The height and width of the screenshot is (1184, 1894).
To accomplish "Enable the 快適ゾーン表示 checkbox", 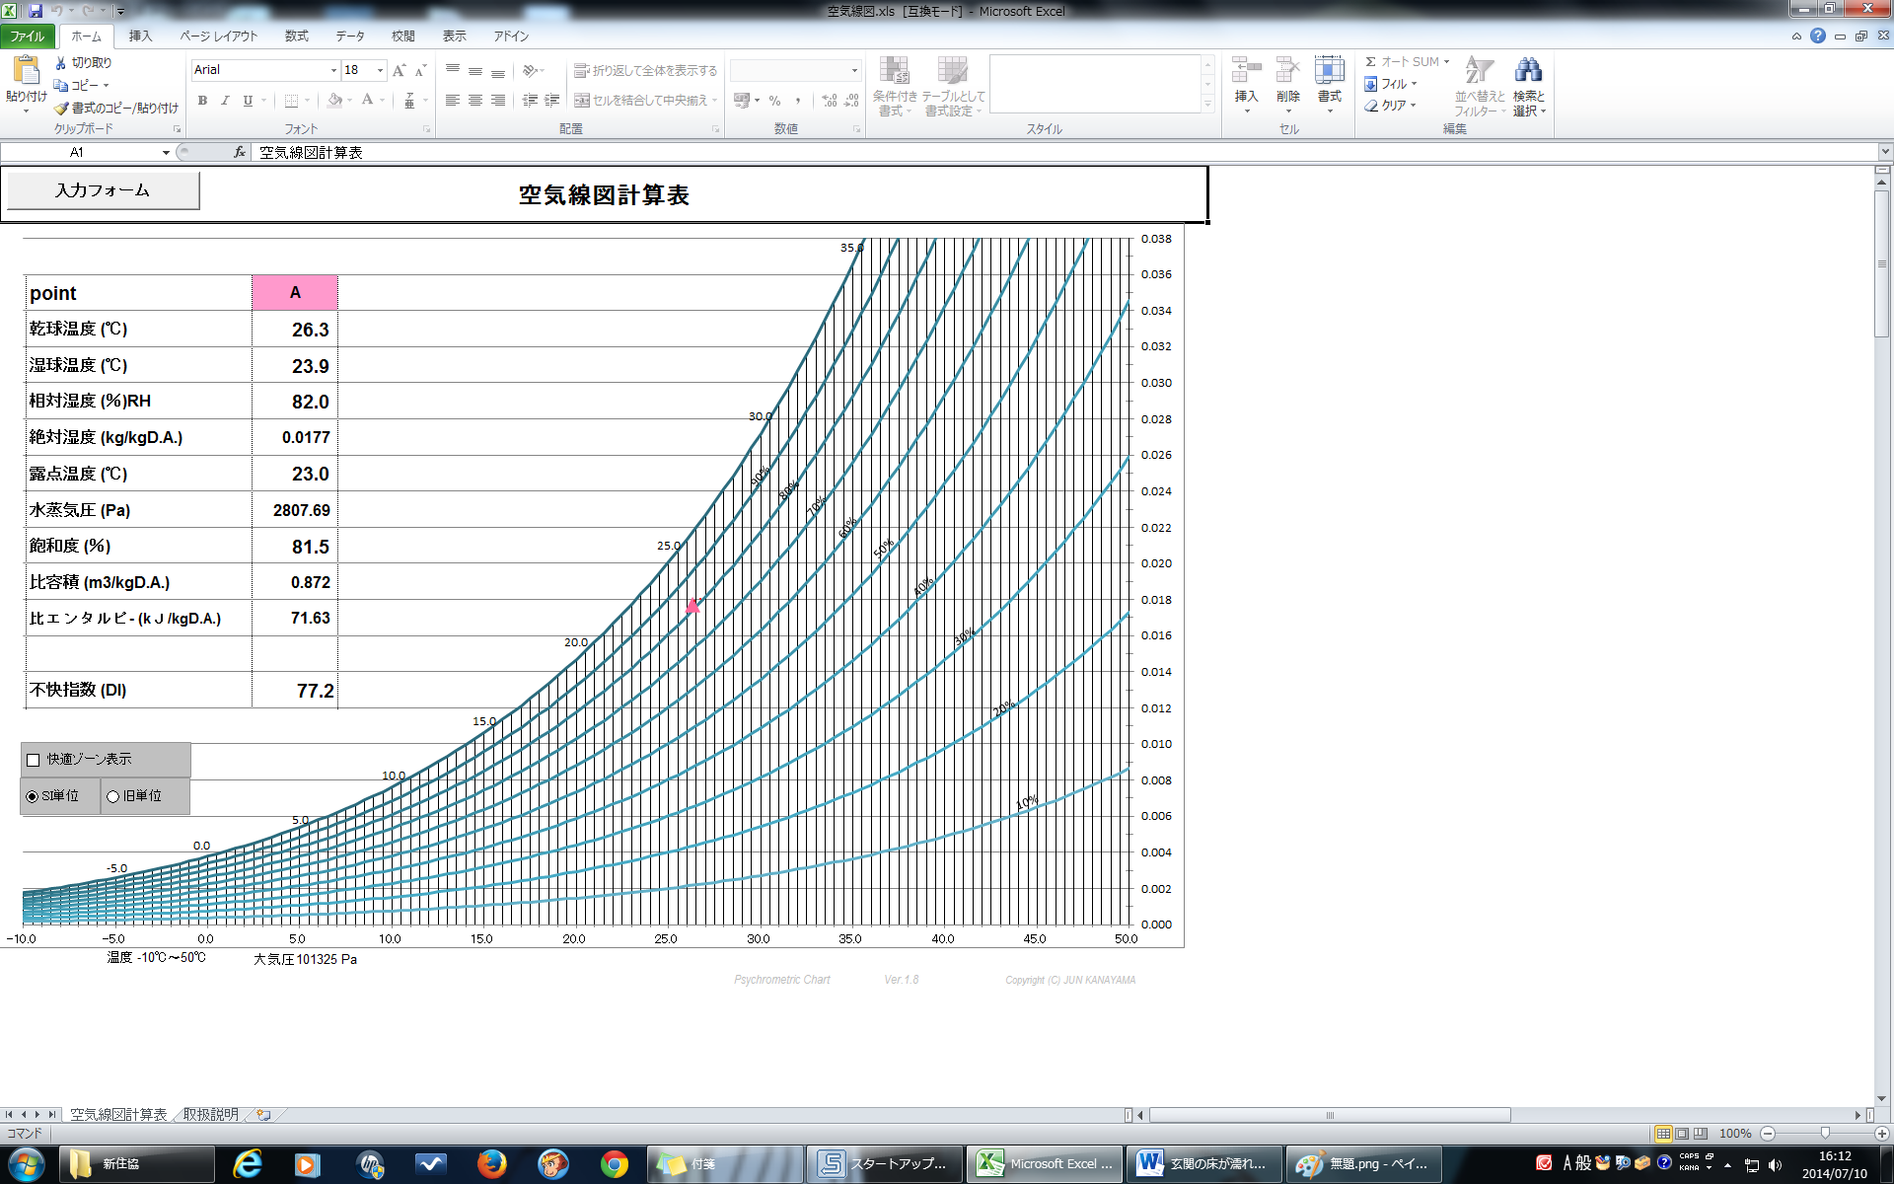I will coord(34,760).
